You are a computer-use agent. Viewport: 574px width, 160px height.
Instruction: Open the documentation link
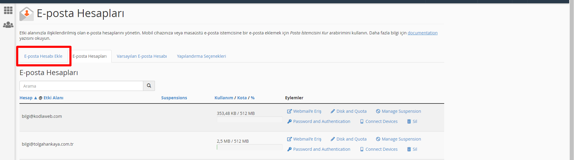[x=422, y=33]
